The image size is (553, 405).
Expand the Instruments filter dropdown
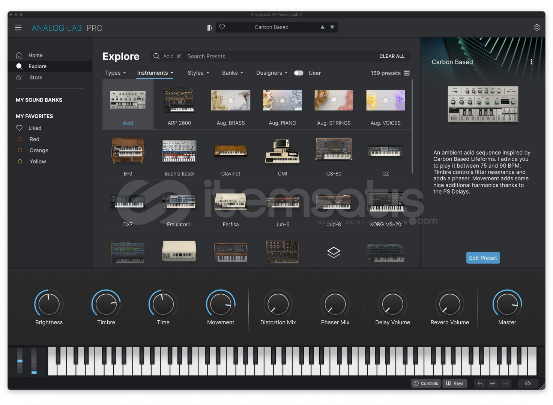click(155, 73)
